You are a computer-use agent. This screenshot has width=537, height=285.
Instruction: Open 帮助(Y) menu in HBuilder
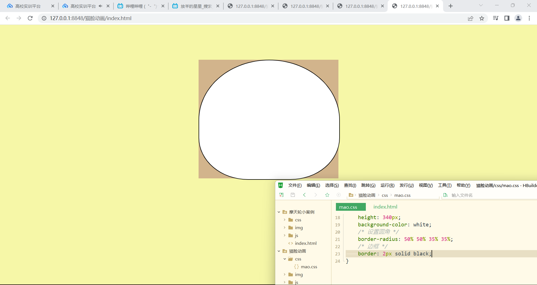click(x=463, y=185)
